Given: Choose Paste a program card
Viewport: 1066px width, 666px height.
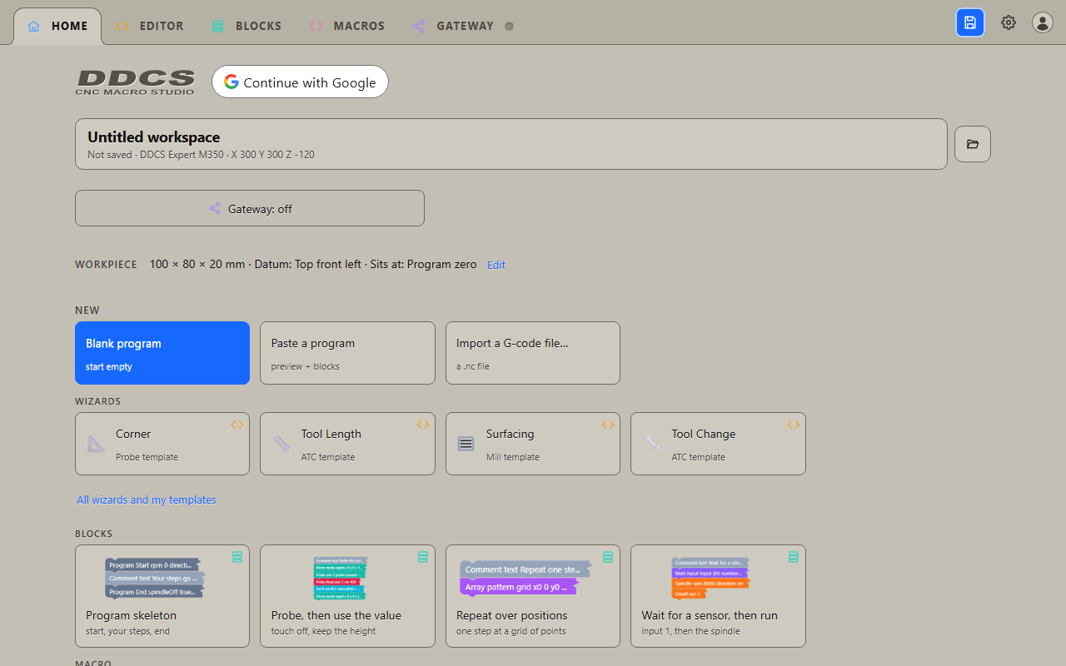Looking at the screenshot, I should [347, 353].
